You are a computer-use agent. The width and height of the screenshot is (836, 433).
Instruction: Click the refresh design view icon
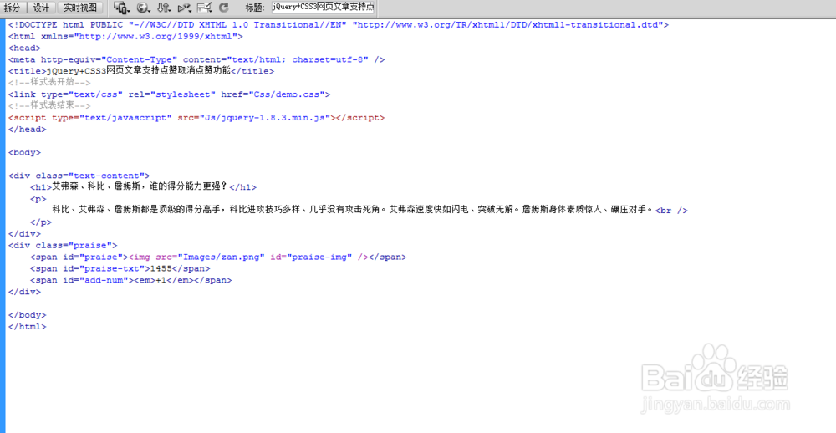[224, 8]
